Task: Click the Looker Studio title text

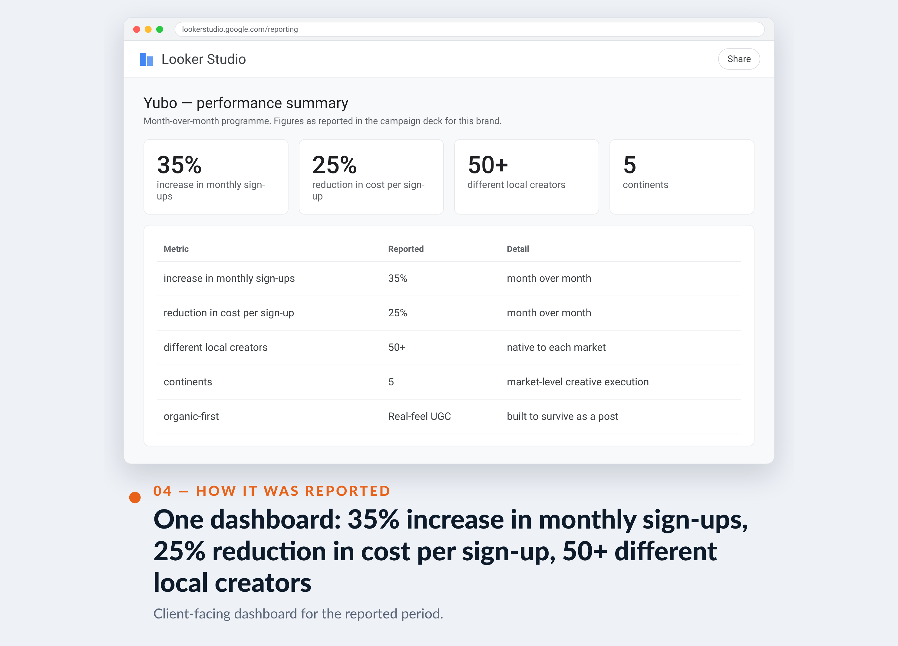Action: click(x=203, y=59)
